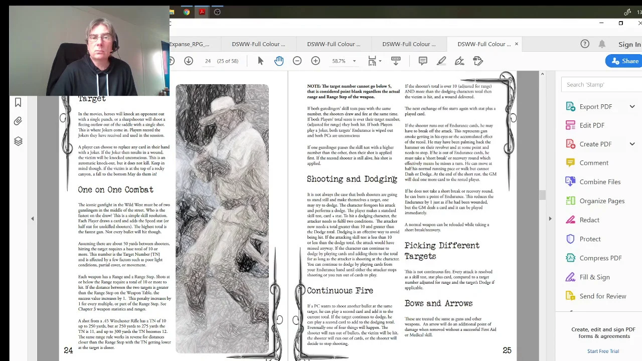Collapse the left navigation pane arrow
642x361 pixels.
33,219
